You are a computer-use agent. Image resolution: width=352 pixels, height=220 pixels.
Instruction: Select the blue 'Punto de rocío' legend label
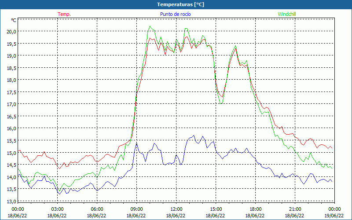pyautogui.click(x=175, y=14)
